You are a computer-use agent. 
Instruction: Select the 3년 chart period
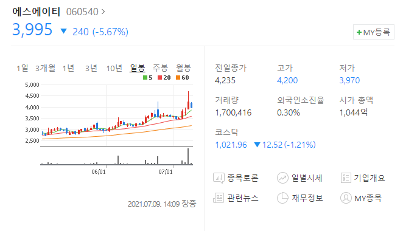[x=91, y=68]
